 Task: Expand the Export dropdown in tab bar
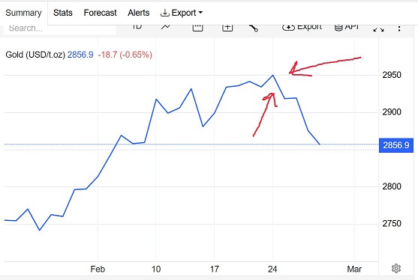[x=182, y=13]
